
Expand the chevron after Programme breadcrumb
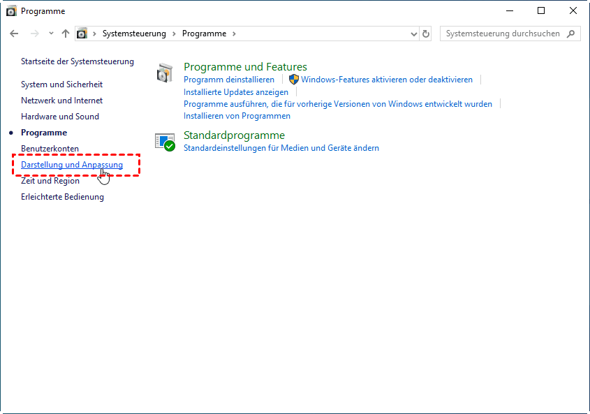pos(234,34)
